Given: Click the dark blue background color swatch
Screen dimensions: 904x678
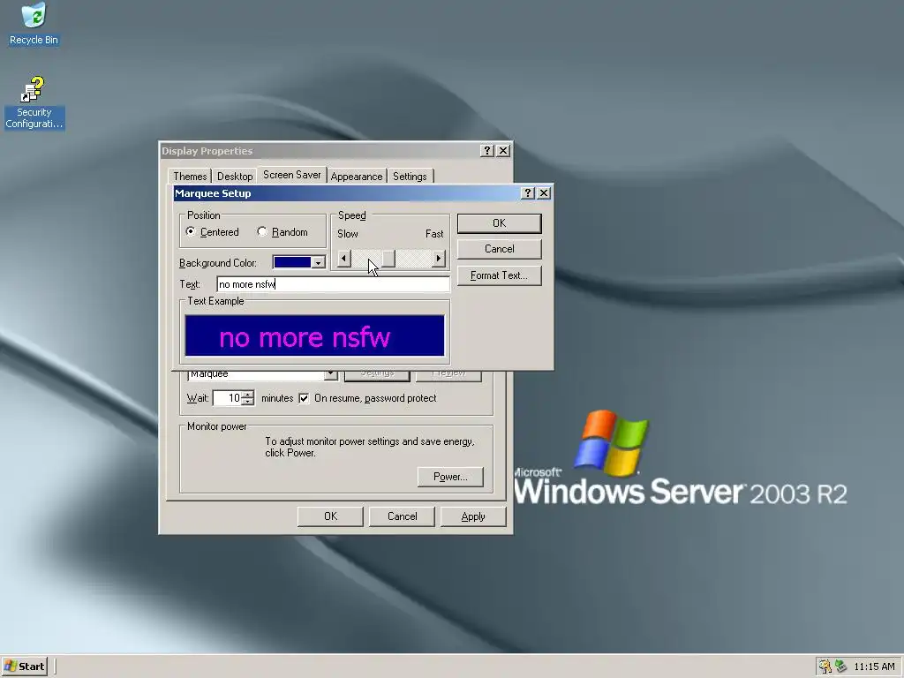Looking at the screenshot, I should pos(292,263).
